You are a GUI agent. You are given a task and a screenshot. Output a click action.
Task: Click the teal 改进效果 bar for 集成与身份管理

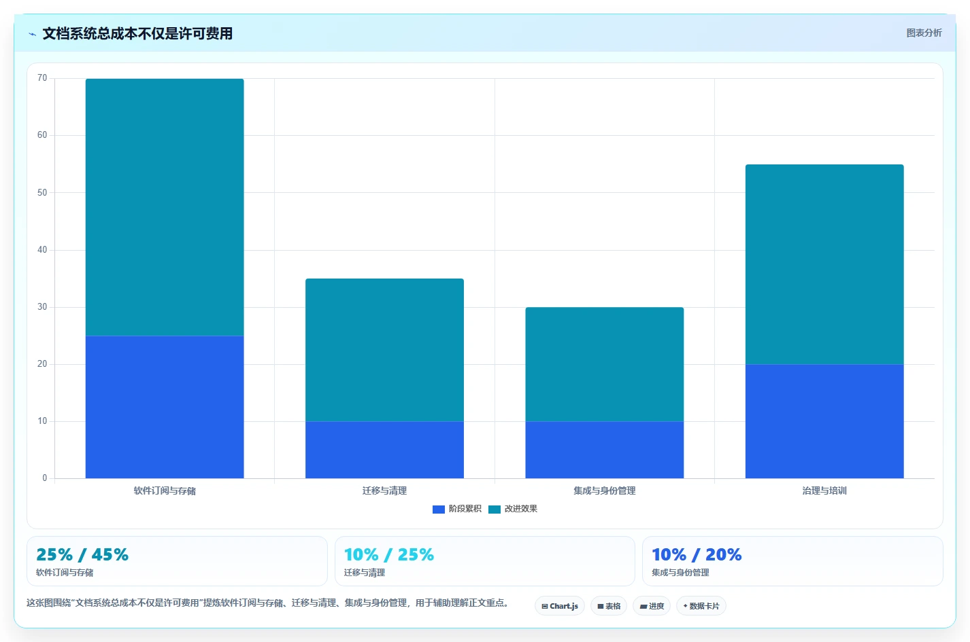pos(605,364)
